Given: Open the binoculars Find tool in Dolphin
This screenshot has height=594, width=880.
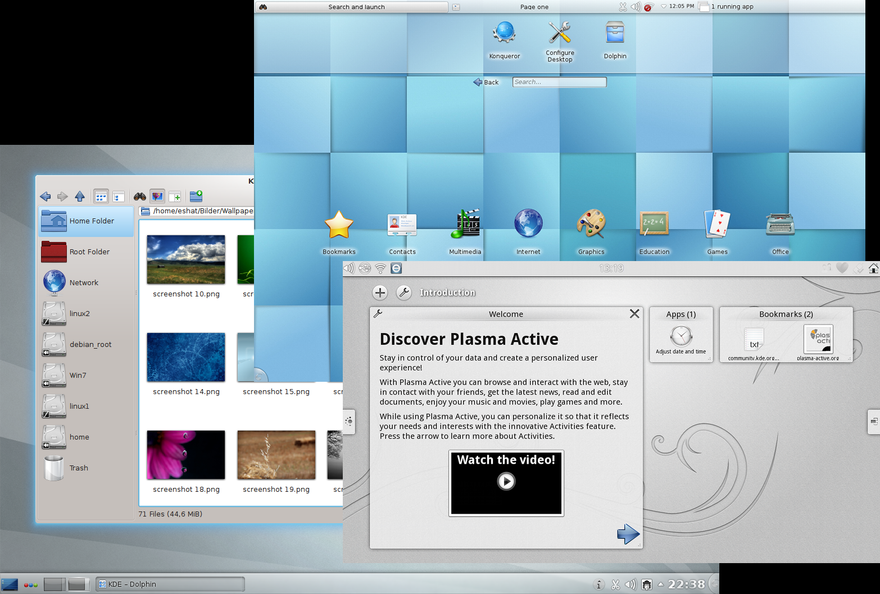Looking at the screenshot, I should (139, 197).
